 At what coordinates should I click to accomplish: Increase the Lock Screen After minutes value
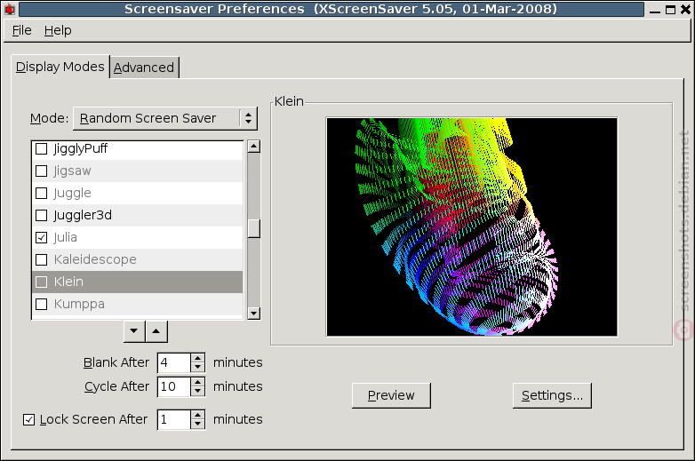click(197, 415)
